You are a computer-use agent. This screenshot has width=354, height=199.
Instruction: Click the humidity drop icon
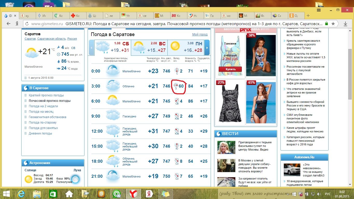click(59, 61)
